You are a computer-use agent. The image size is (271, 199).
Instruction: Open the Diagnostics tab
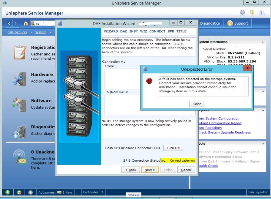(x=210, y=23)
